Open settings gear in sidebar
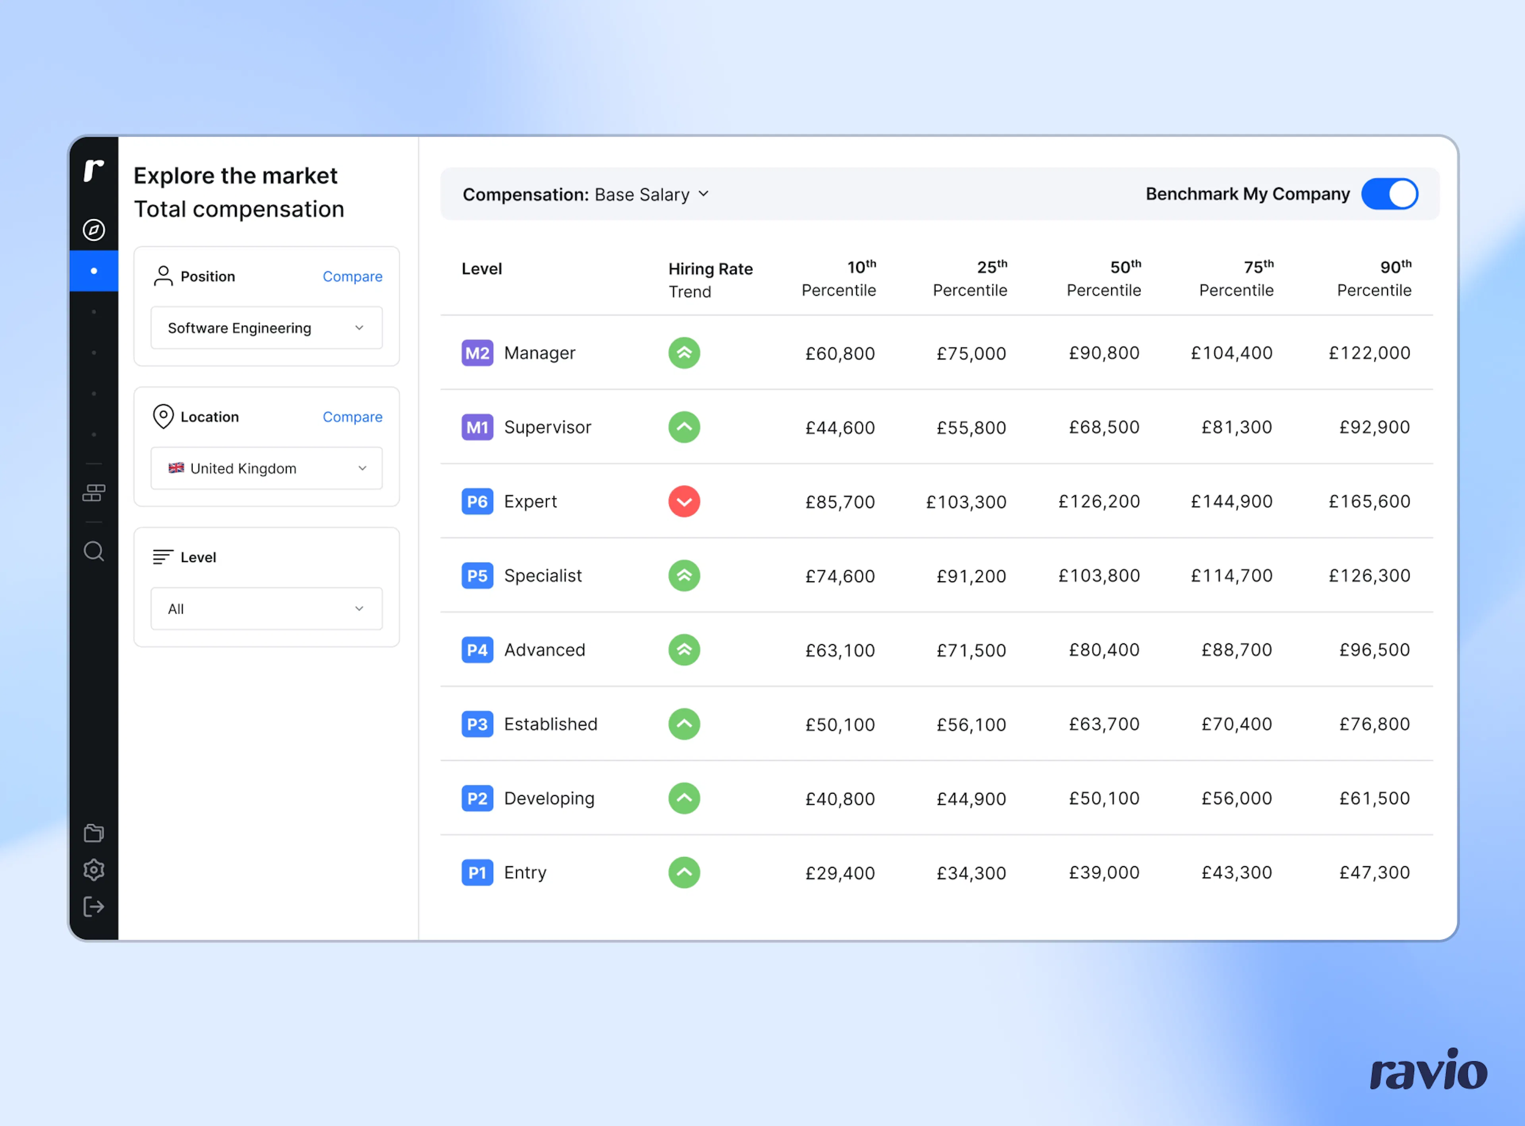1525x1126 pixels. click(93, 870)
